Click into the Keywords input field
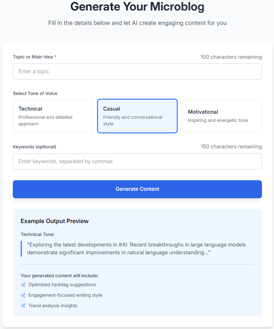 [x=137, y=162]
